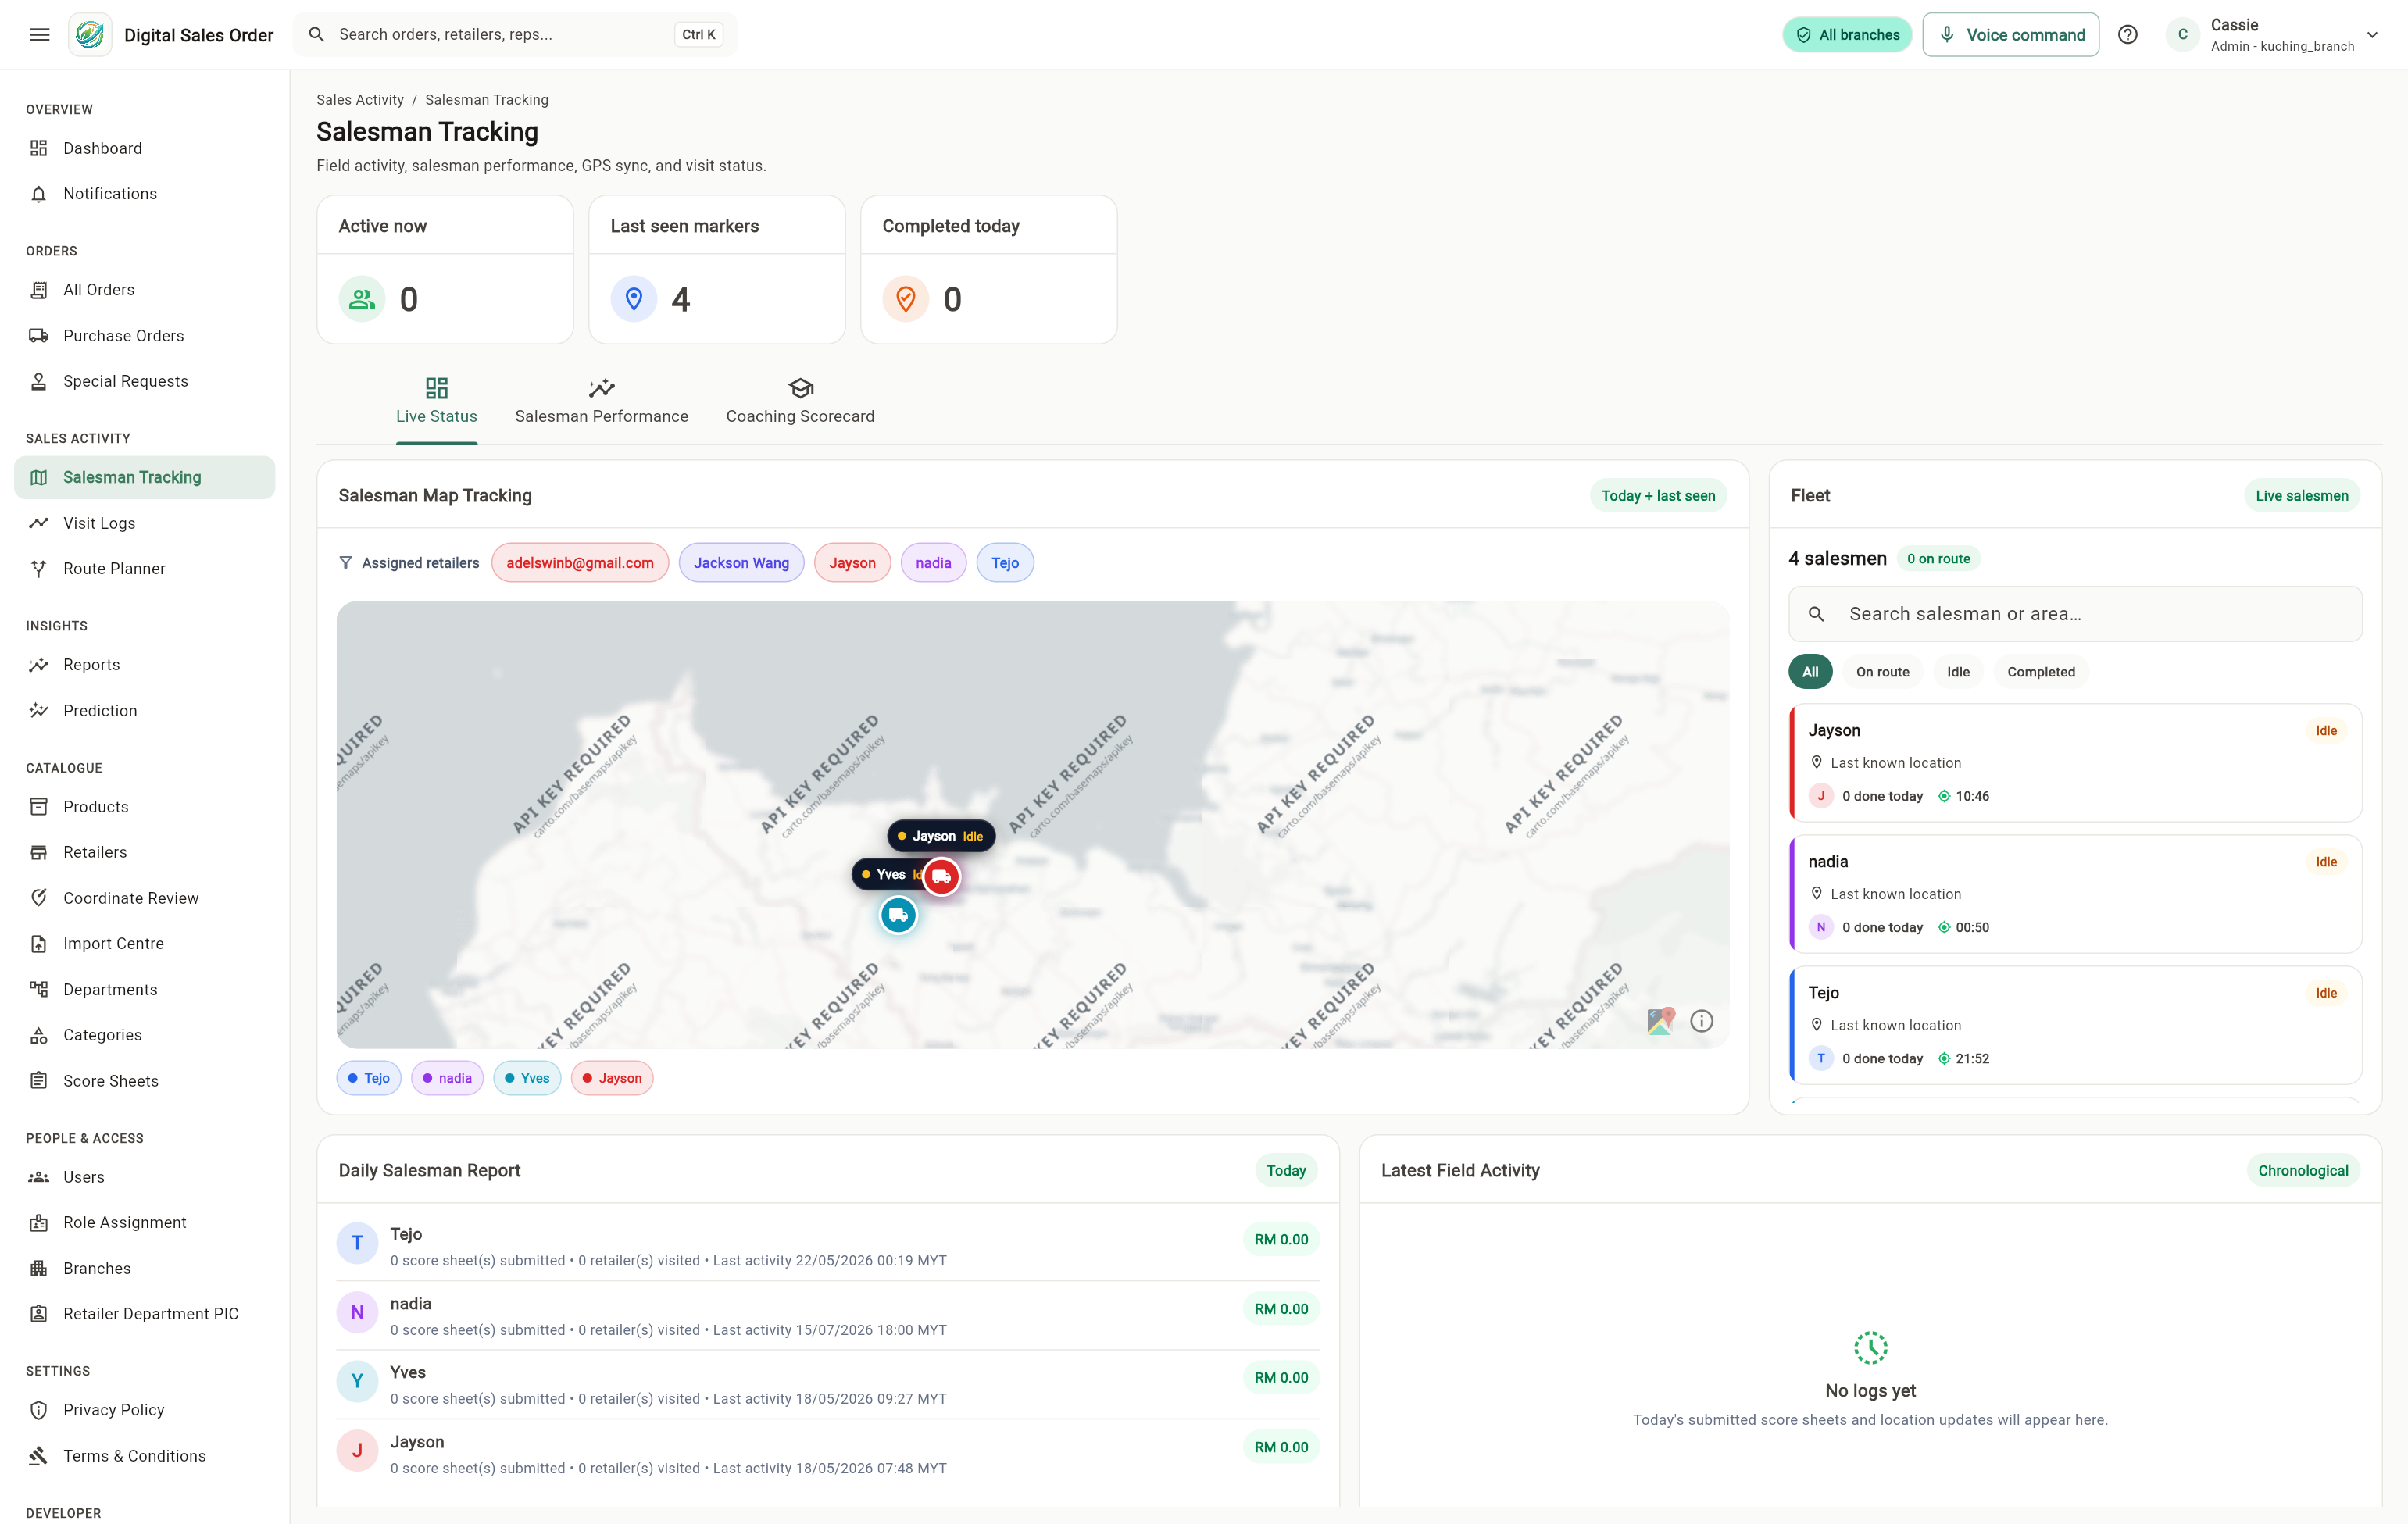
Task: Click the teal truck marker on map
Action: pyautogui.click(x=898, y=915)
